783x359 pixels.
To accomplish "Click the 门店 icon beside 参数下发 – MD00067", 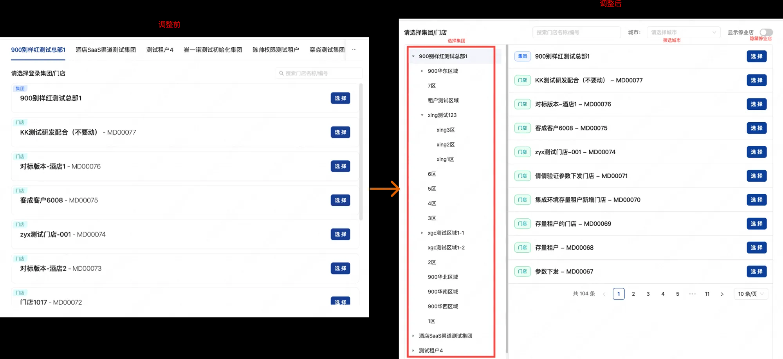I will [522, 271].
